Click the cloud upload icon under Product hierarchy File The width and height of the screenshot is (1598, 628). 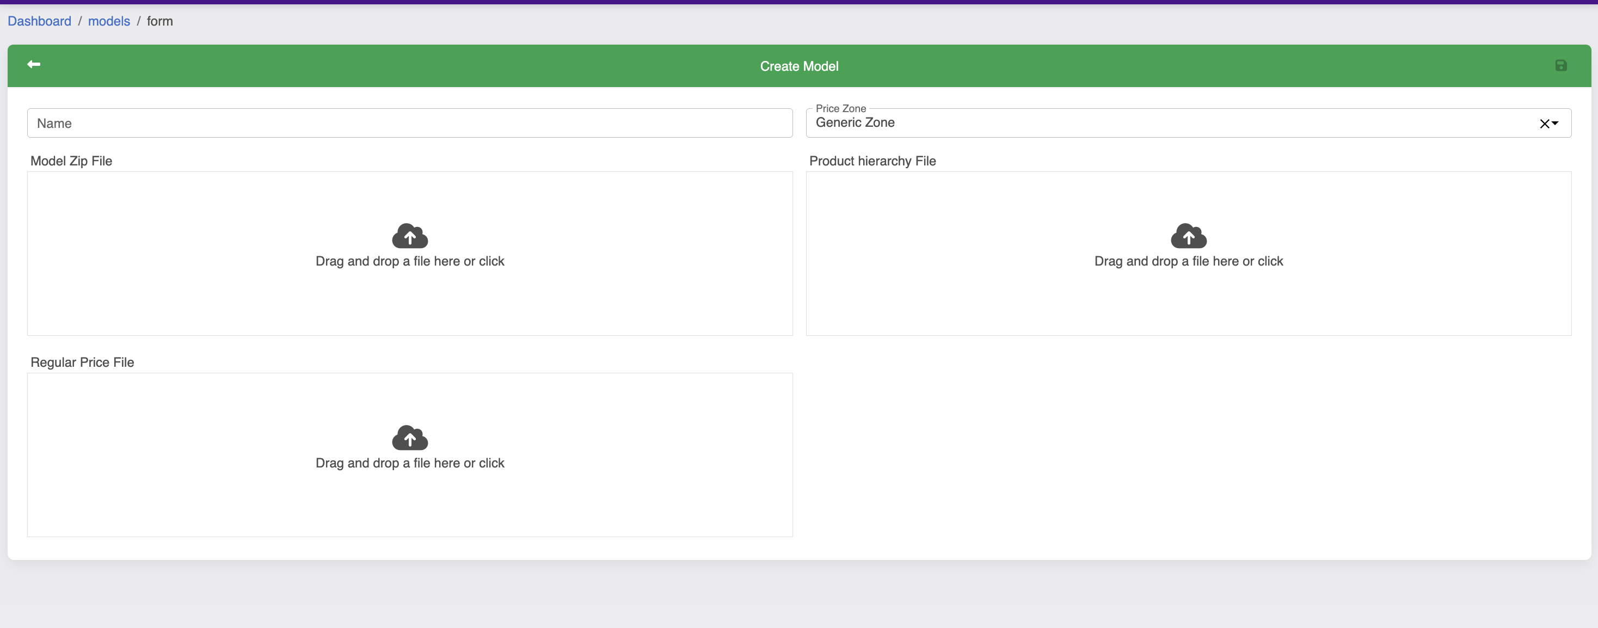coord(1188,236)
